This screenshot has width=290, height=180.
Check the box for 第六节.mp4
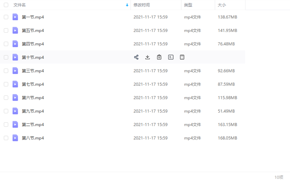(6, 98)
